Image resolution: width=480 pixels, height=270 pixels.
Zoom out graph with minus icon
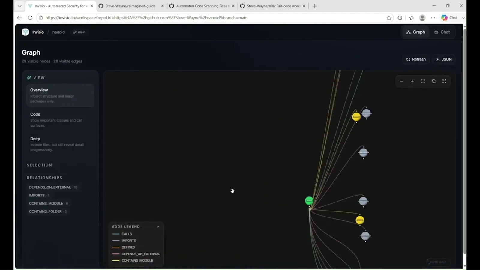tap(402, 81)
